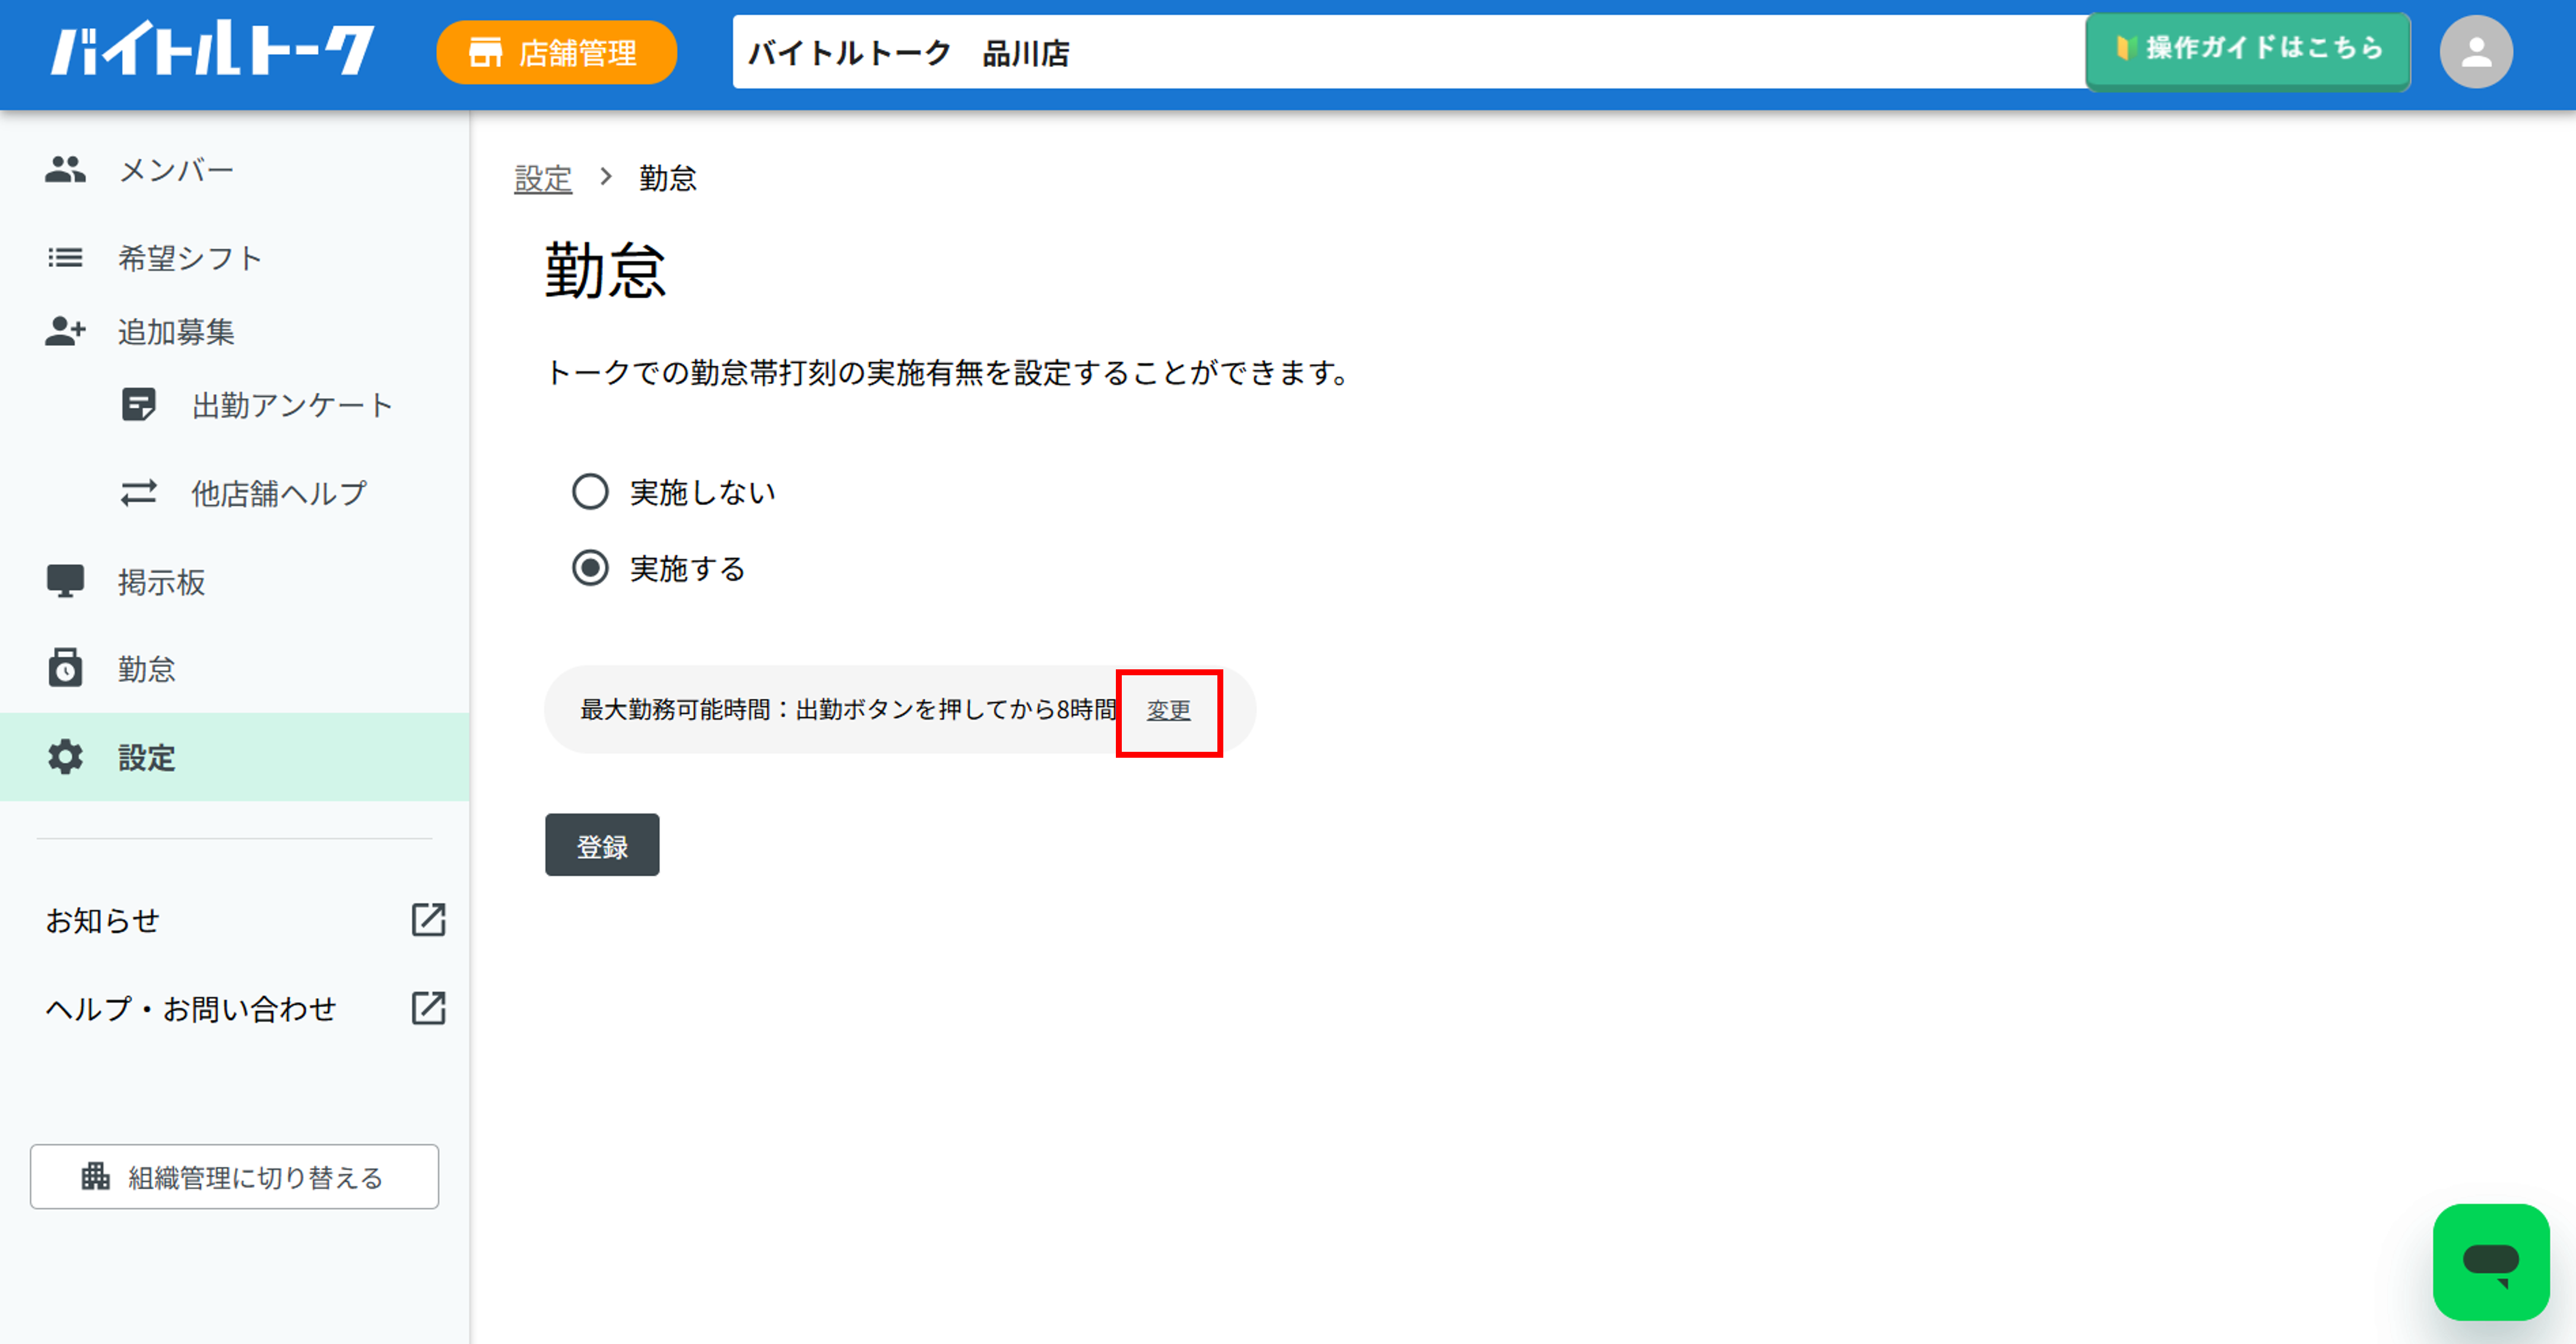
Task: Select the 実施しない radio button
Action: pyautogui.click(x=590, y=492)
